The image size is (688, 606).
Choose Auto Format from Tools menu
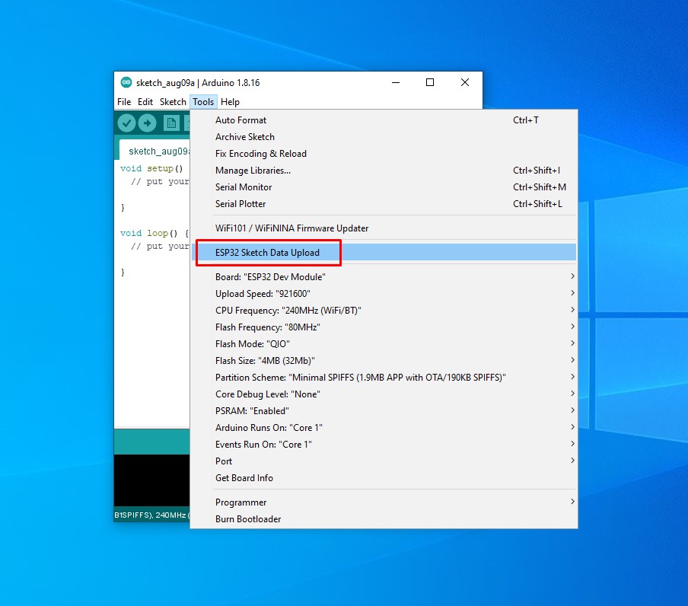tap(240, 120)
